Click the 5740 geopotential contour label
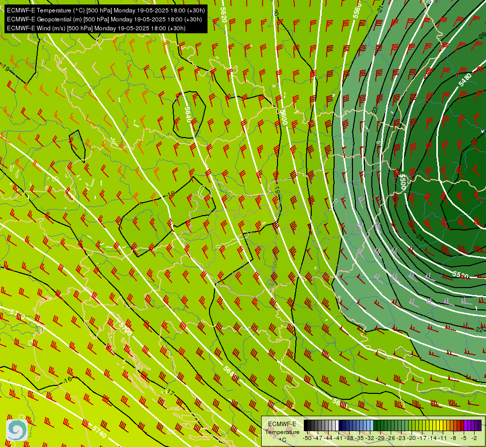486x447 pixels. 99,432
